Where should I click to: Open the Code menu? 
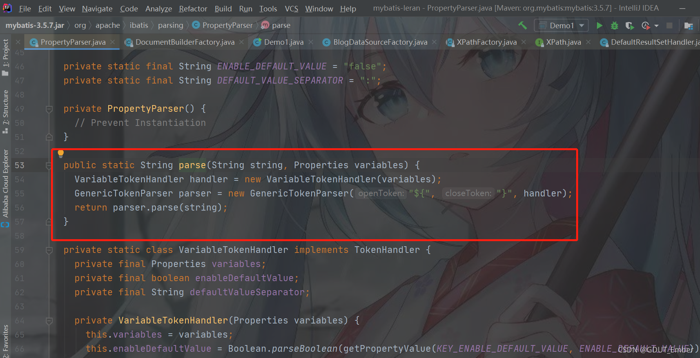(x=129, y=9)
